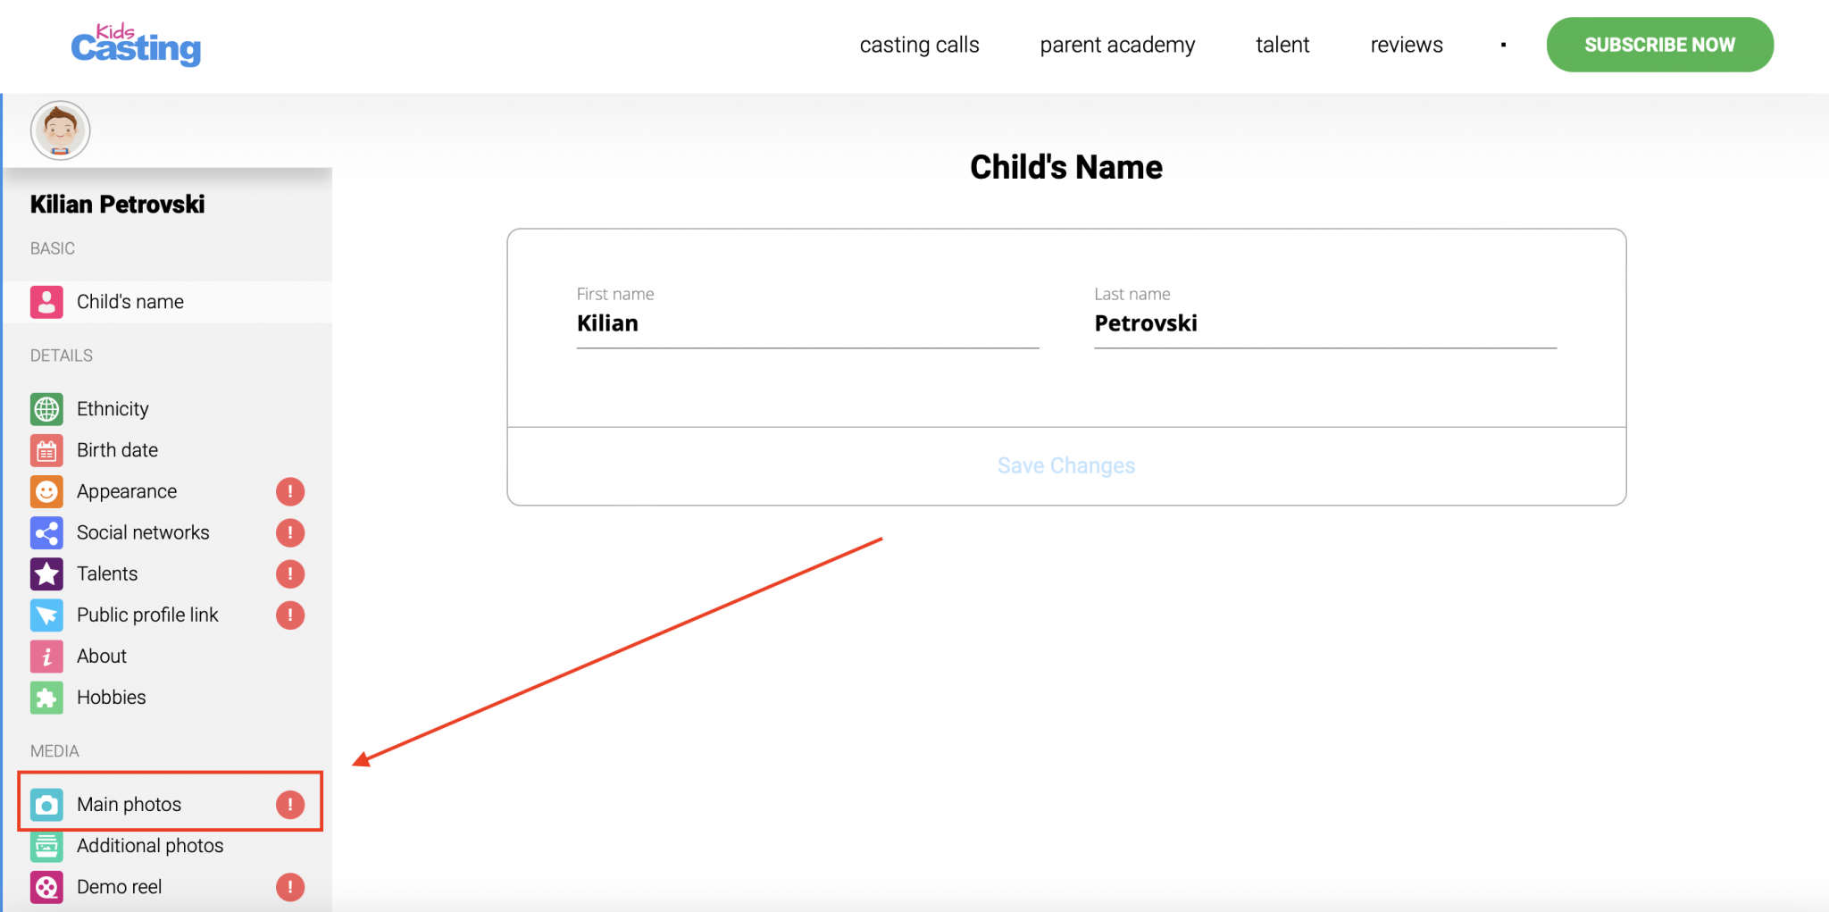
Task: Click the alert badge next to Talents
Action: [289, 573]
